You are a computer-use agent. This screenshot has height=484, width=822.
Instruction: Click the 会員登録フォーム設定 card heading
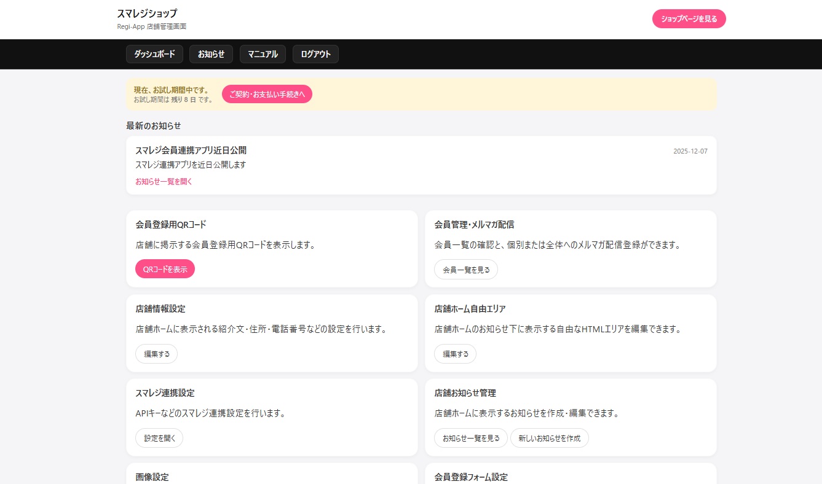pos(471,477)
